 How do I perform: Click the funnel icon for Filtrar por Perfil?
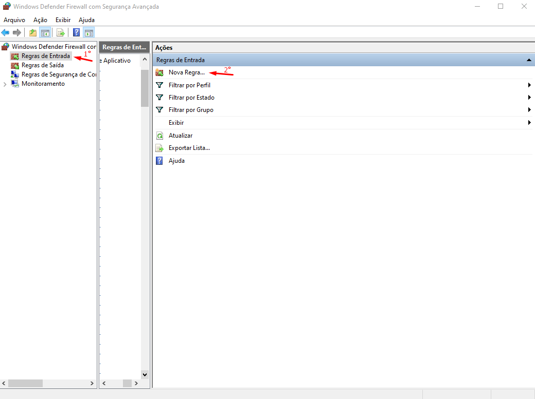click(x=159, y=85)
